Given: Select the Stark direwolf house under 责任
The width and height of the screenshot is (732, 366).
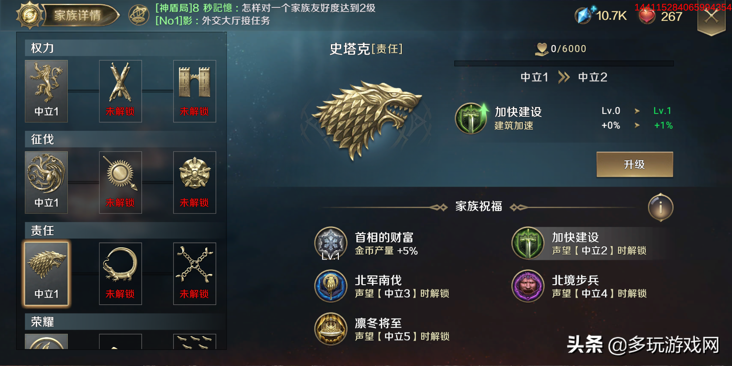Looking at the screenshot, I should tap(46, 273).
